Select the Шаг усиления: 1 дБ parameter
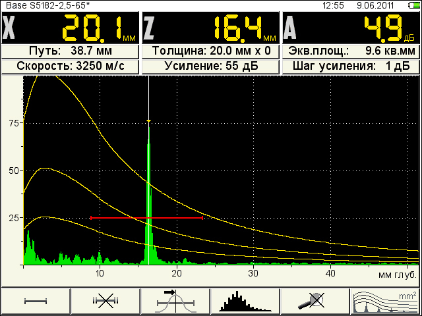 (x=351, y=66)
